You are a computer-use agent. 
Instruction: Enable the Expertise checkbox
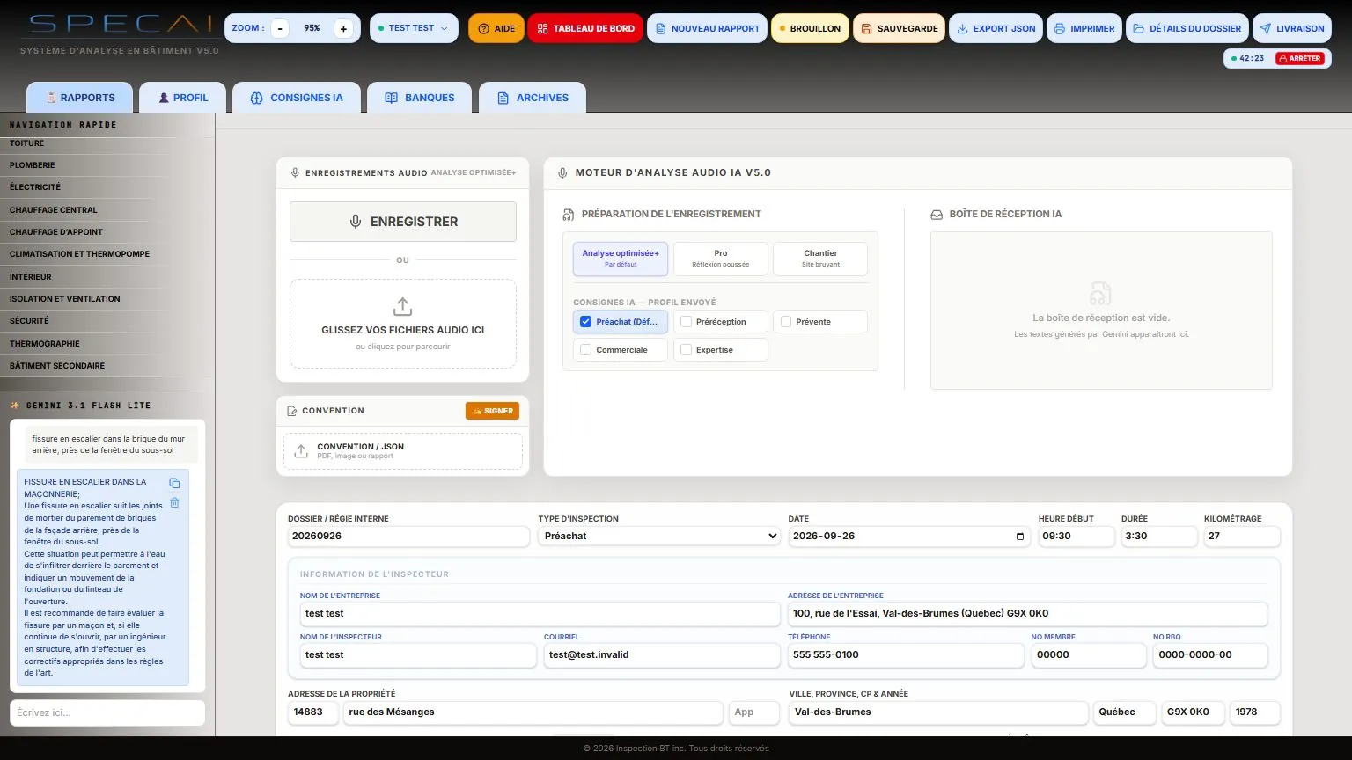coord(687,350)
